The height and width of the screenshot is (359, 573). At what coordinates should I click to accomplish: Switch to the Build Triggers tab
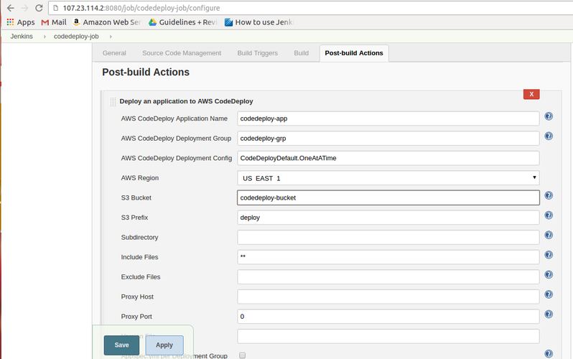(258, 53)
